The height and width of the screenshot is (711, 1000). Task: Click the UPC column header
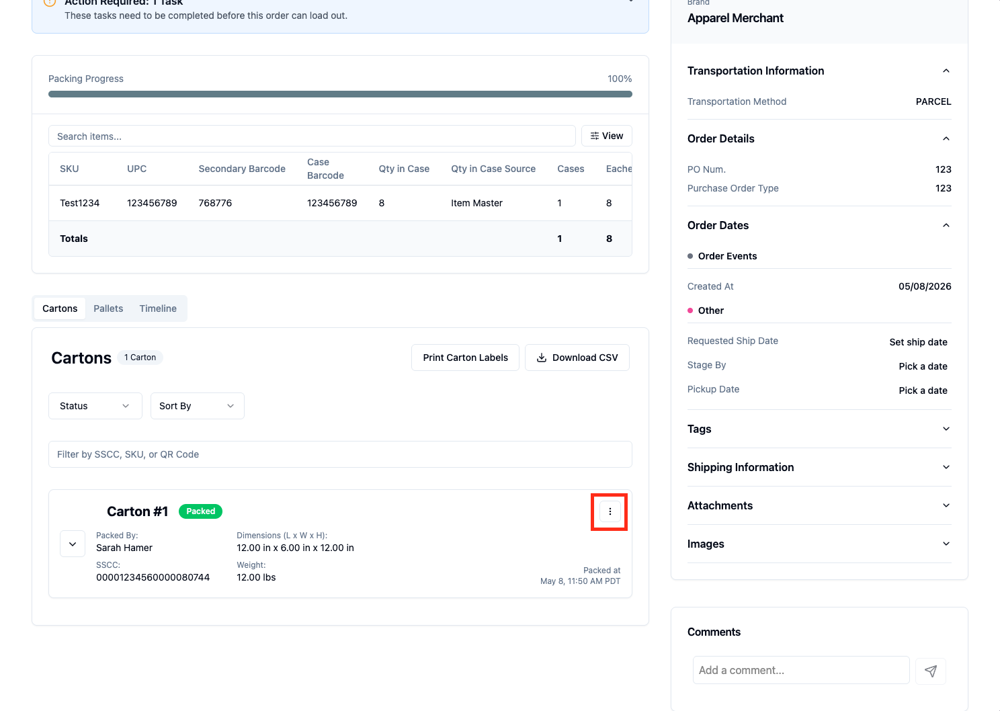(x=136, y=169)
